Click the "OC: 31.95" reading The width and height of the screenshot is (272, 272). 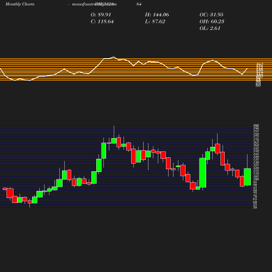tap(211, 15)
